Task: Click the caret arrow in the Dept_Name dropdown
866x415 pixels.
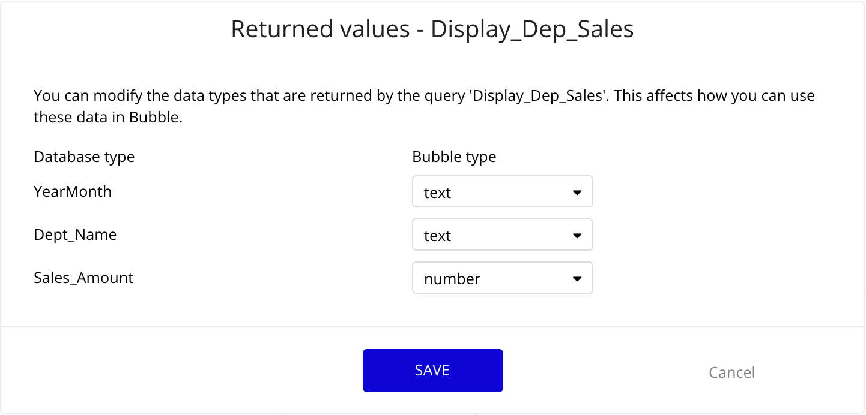Action: pos(577,236)
